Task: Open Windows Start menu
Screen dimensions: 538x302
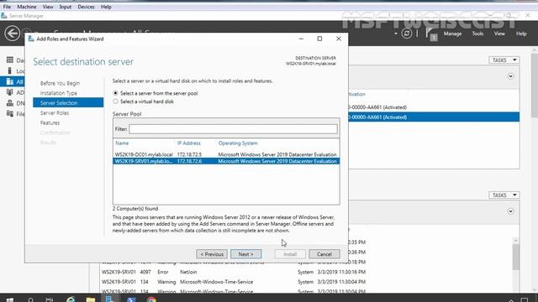Action: pyautogui.click(x=9, y=299)
